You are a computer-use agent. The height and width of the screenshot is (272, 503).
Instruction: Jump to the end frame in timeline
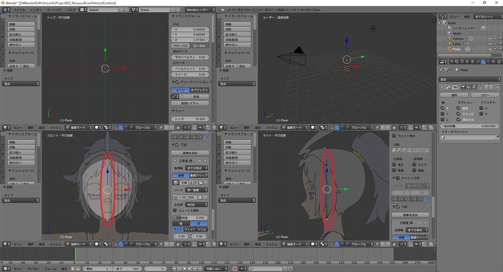(200, 269)
